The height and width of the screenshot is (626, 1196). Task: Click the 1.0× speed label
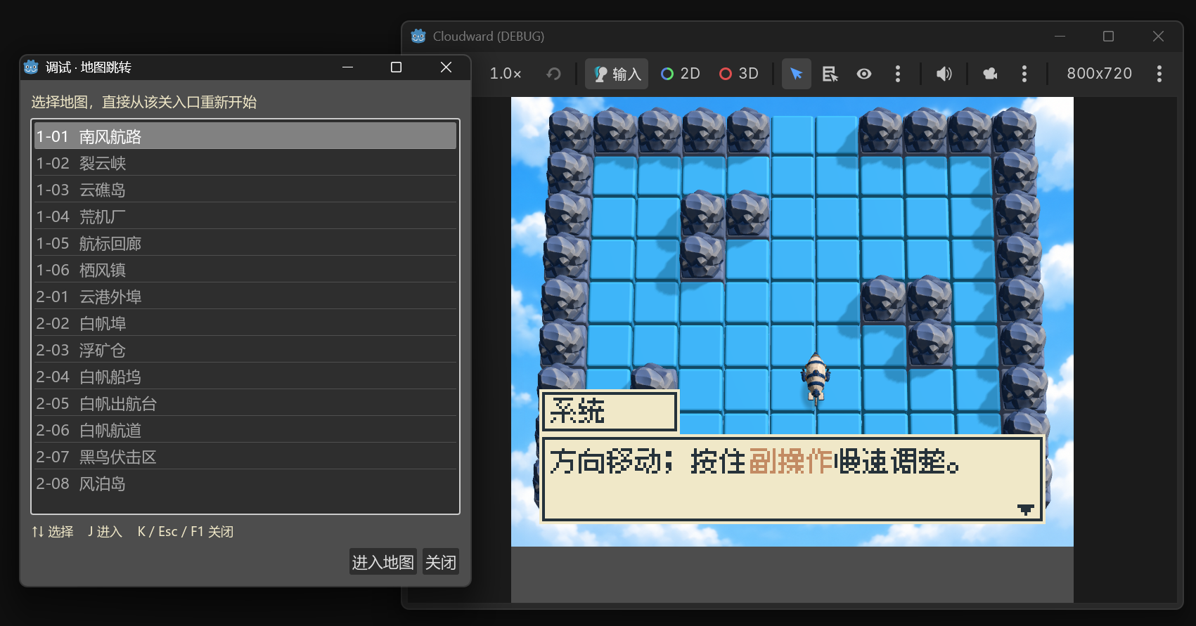tap(506, 74)
